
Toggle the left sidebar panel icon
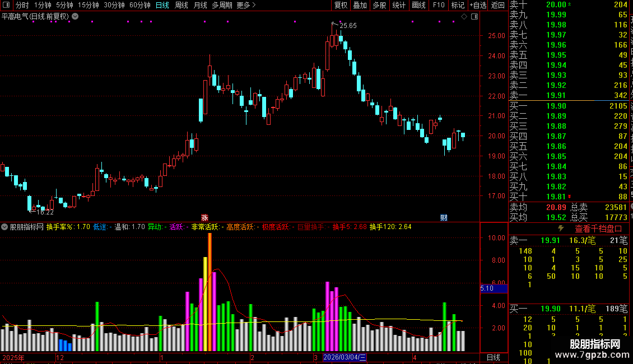pos(6,5)
